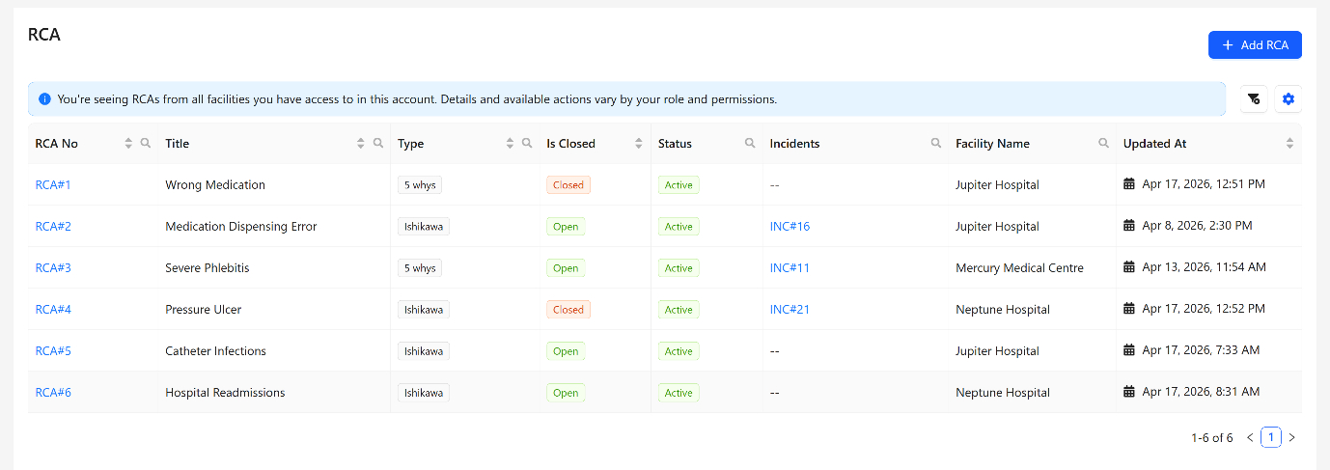Open table settings gear icon
The image size is (1330, 470).
click(x=1288, y=98)
